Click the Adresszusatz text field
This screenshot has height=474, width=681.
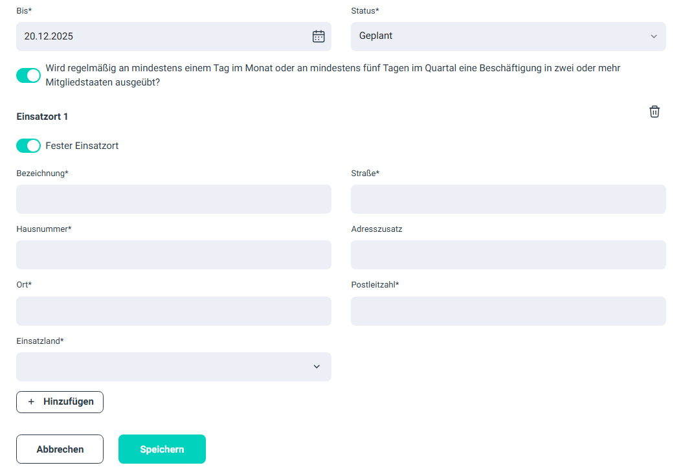[x=508, y=254]
